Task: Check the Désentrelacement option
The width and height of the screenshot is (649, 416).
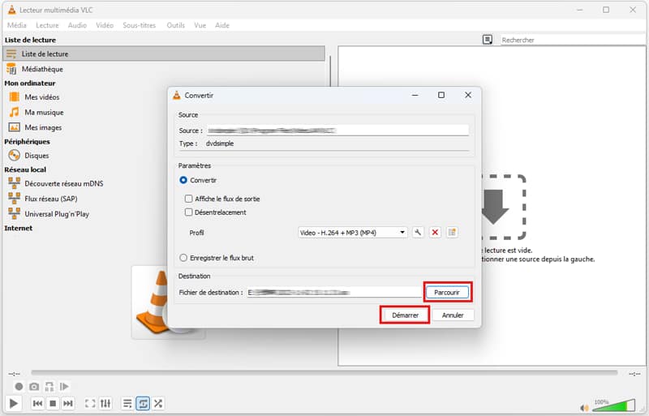Action: pyautogui.click(x=189, y=212)
